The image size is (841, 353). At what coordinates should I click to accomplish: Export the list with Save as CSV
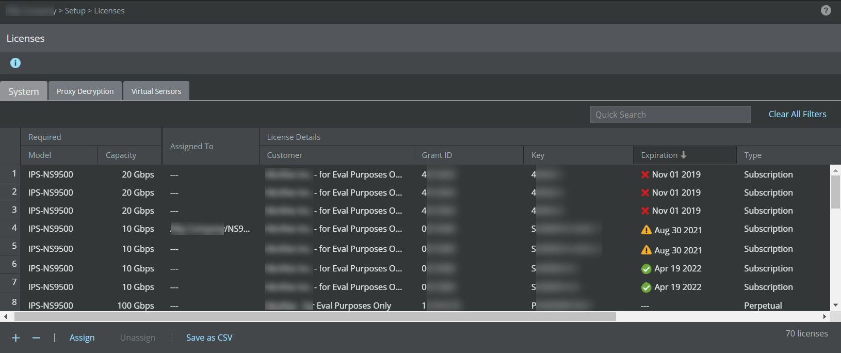(209, 338)
